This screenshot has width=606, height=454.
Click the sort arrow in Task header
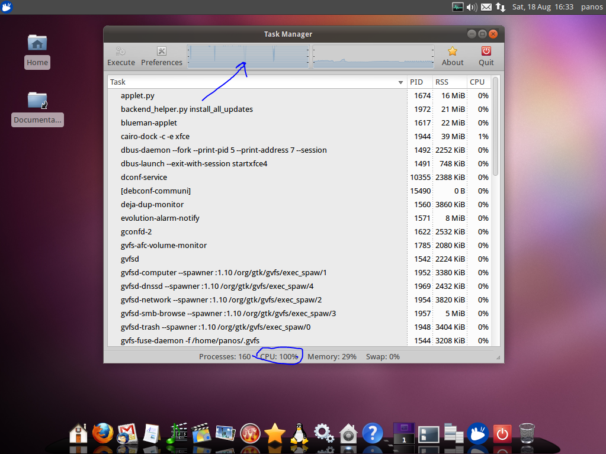click(x=400, y=82)
